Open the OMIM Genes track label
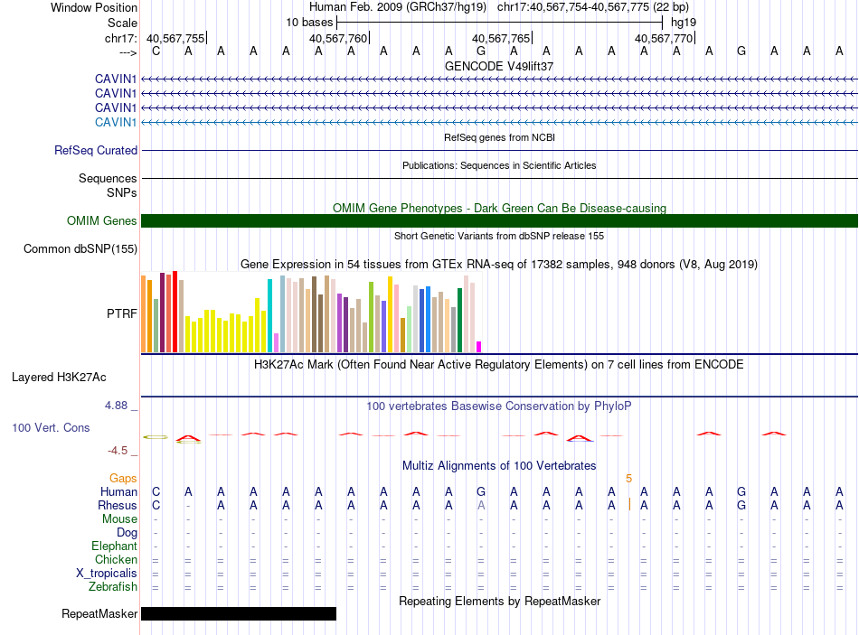Screen dimensions: 859x635 [x=101, y=221]
